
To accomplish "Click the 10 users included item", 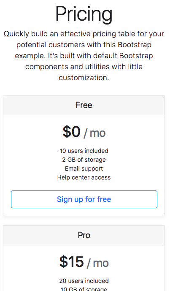I will coord(84,151).
